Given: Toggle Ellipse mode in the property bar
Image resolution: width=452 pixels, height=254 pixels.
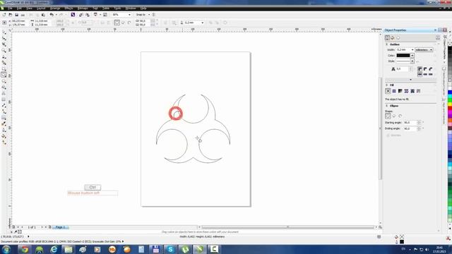Looking at the screenshot, I should [x=117, y=23].
